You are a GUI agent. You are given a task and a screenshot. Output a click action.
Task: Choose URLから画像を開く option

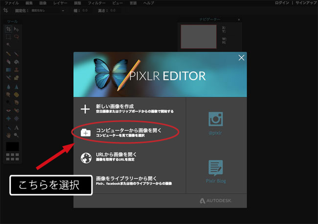tap(109, 157)
